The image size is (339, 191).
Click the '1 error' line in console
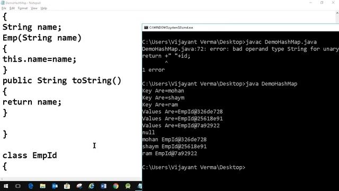(x=154, y=70)
